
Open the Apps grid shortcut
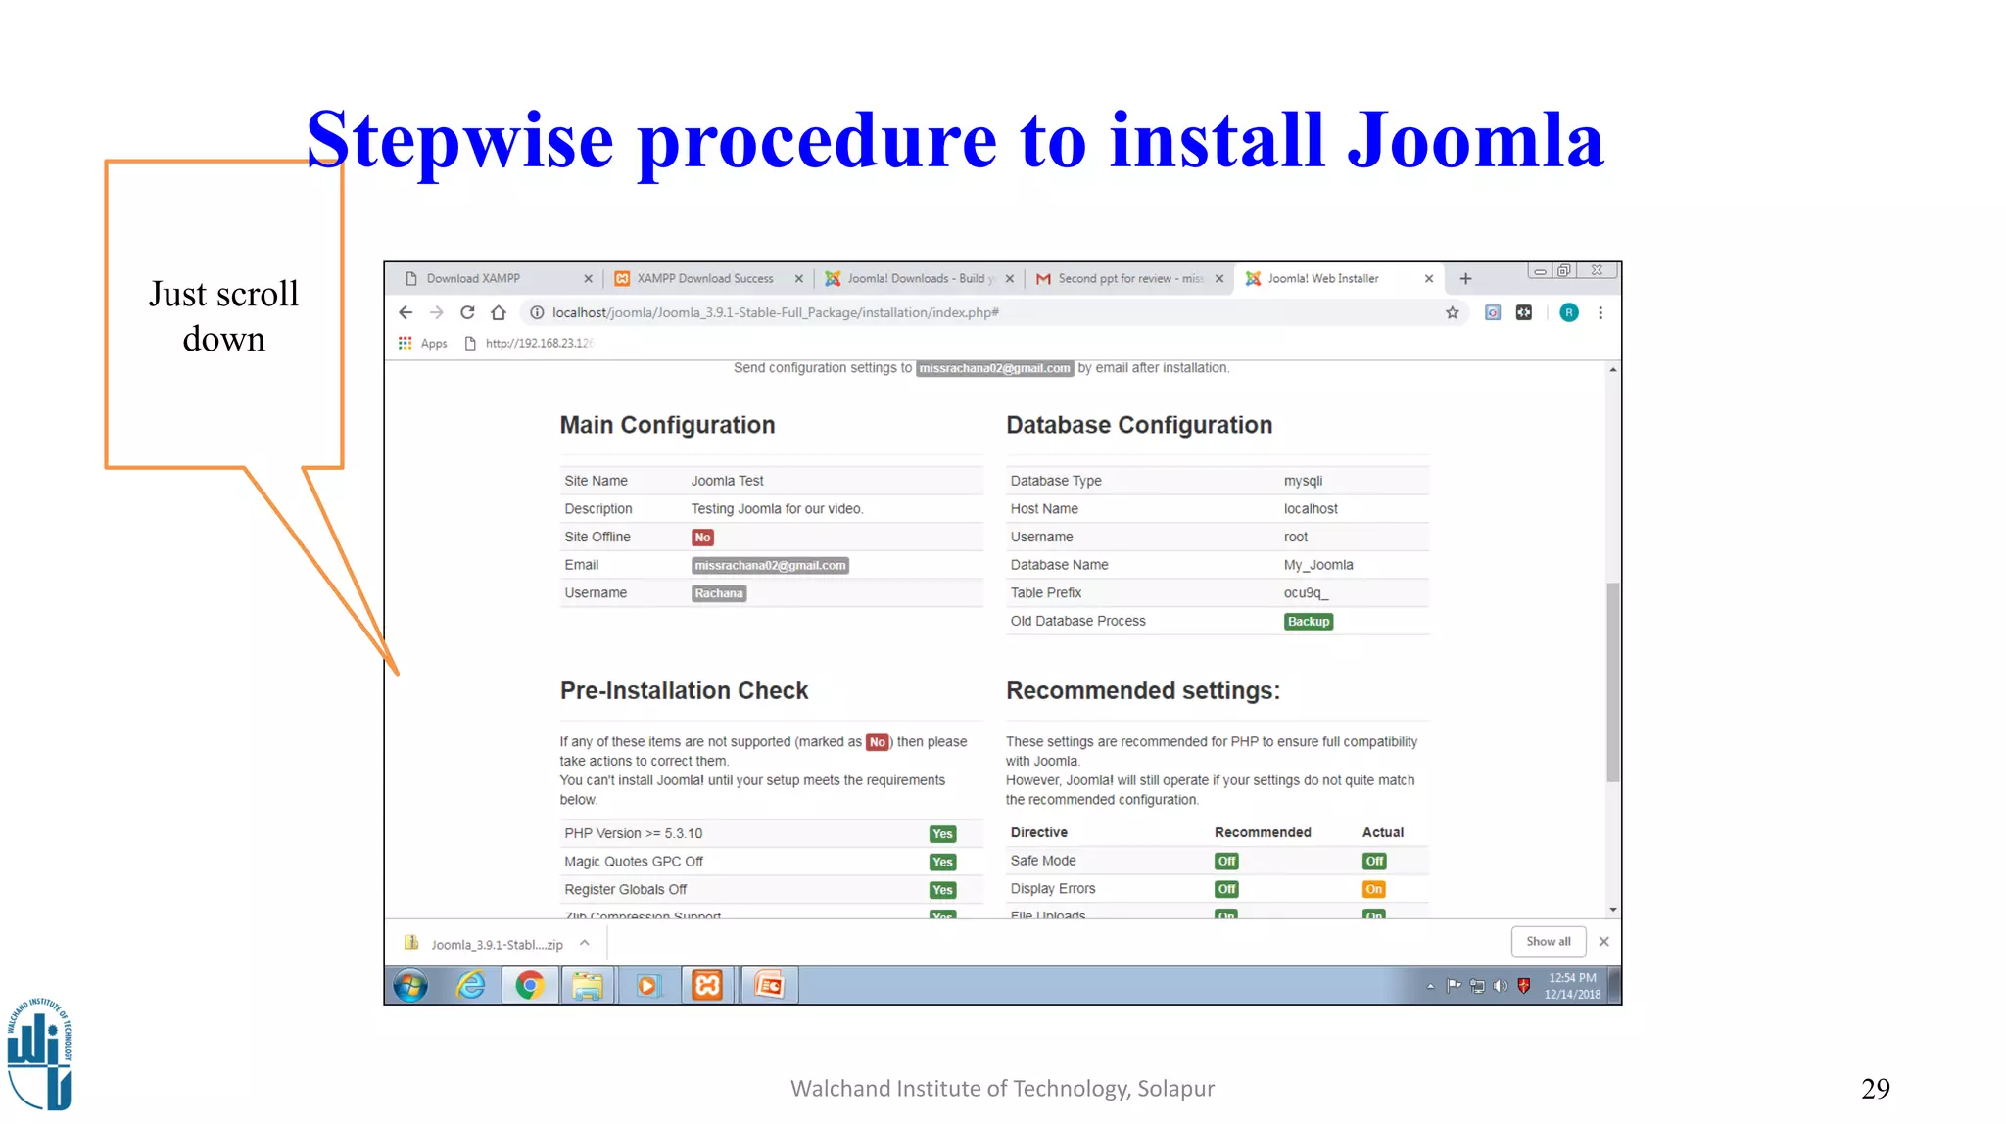[x=406, y=343]
